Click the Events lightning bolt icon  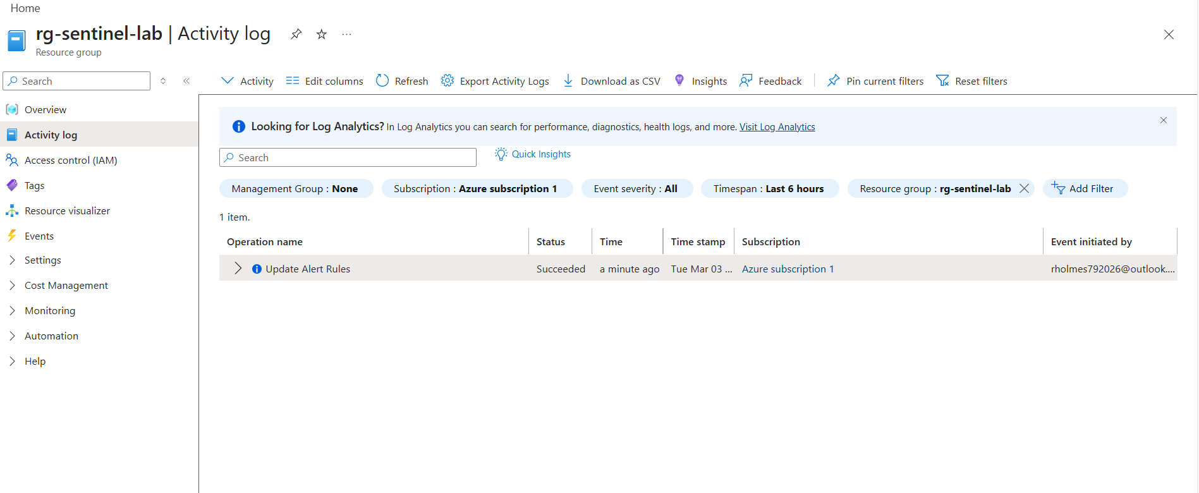(x=12, y=236)
